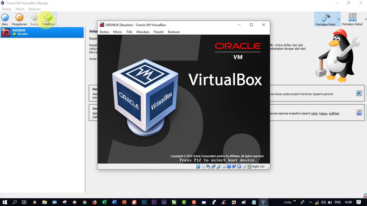Click the hard disk activity status icon
This screenshot has width=367, height=206.
coord(198,167)
